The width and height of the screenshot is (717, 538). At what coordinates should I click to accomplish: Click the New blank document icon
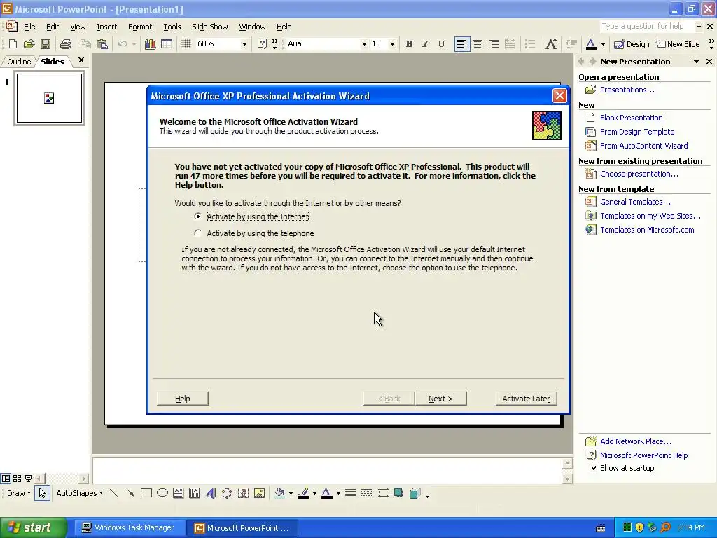click(13, 44)
